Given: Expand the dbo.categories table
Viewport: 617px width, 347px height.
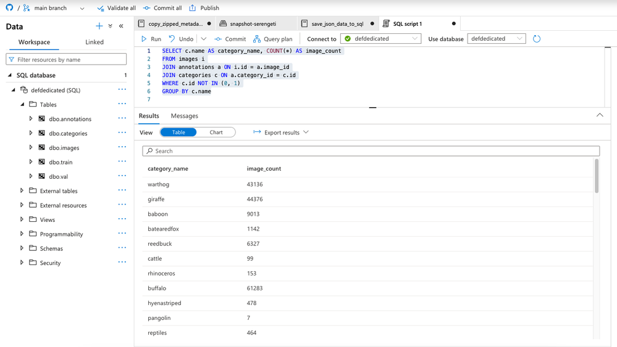Looking at the screenshot, I should pyautogui.click(x=31, y=133).
